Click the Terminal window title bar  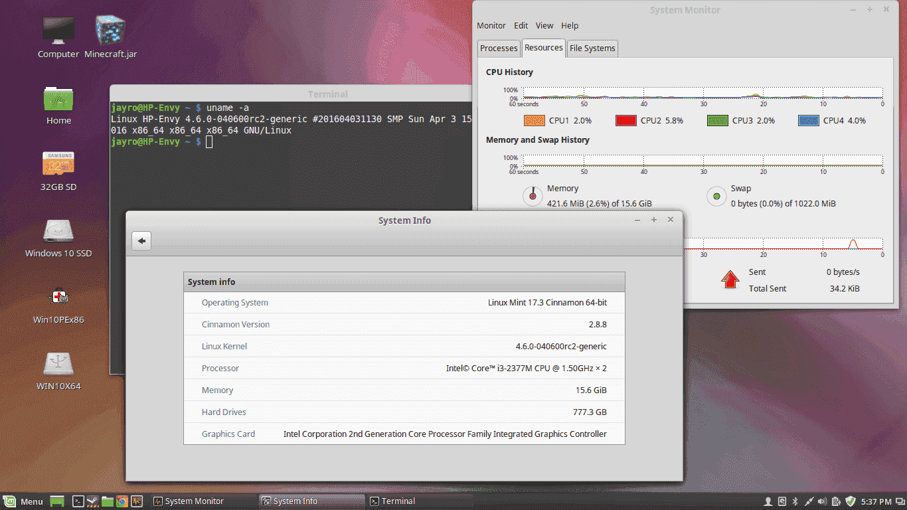point(291,94)
